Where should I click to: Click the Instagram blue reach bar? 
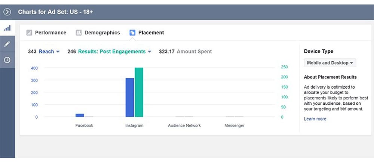pos(129,97)
